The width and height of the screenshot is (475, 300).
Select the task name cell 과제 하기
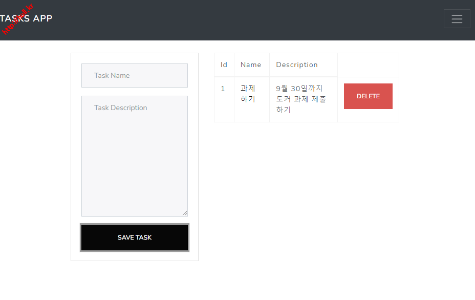tap(248, 94)
